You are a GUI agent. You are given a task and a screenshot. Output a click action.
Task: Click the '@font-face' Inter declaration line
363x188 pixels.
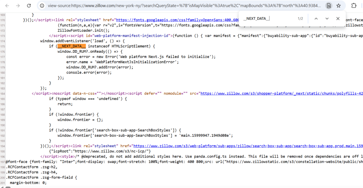[x=184, y=162]
